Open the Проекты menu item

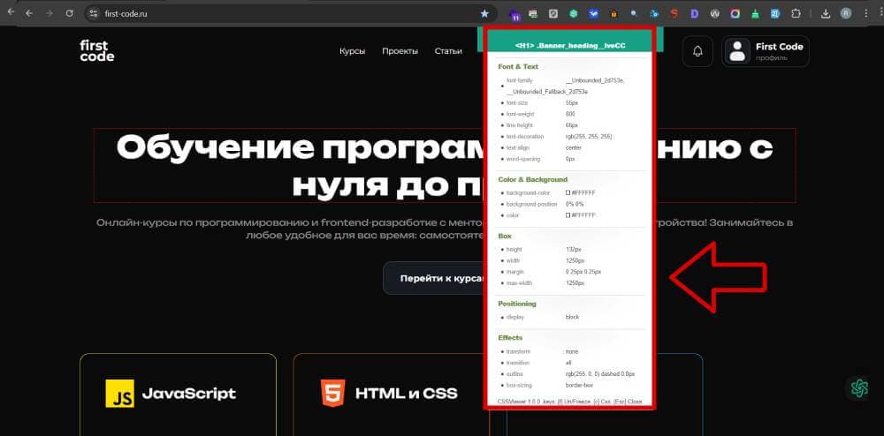coord(400,51)
